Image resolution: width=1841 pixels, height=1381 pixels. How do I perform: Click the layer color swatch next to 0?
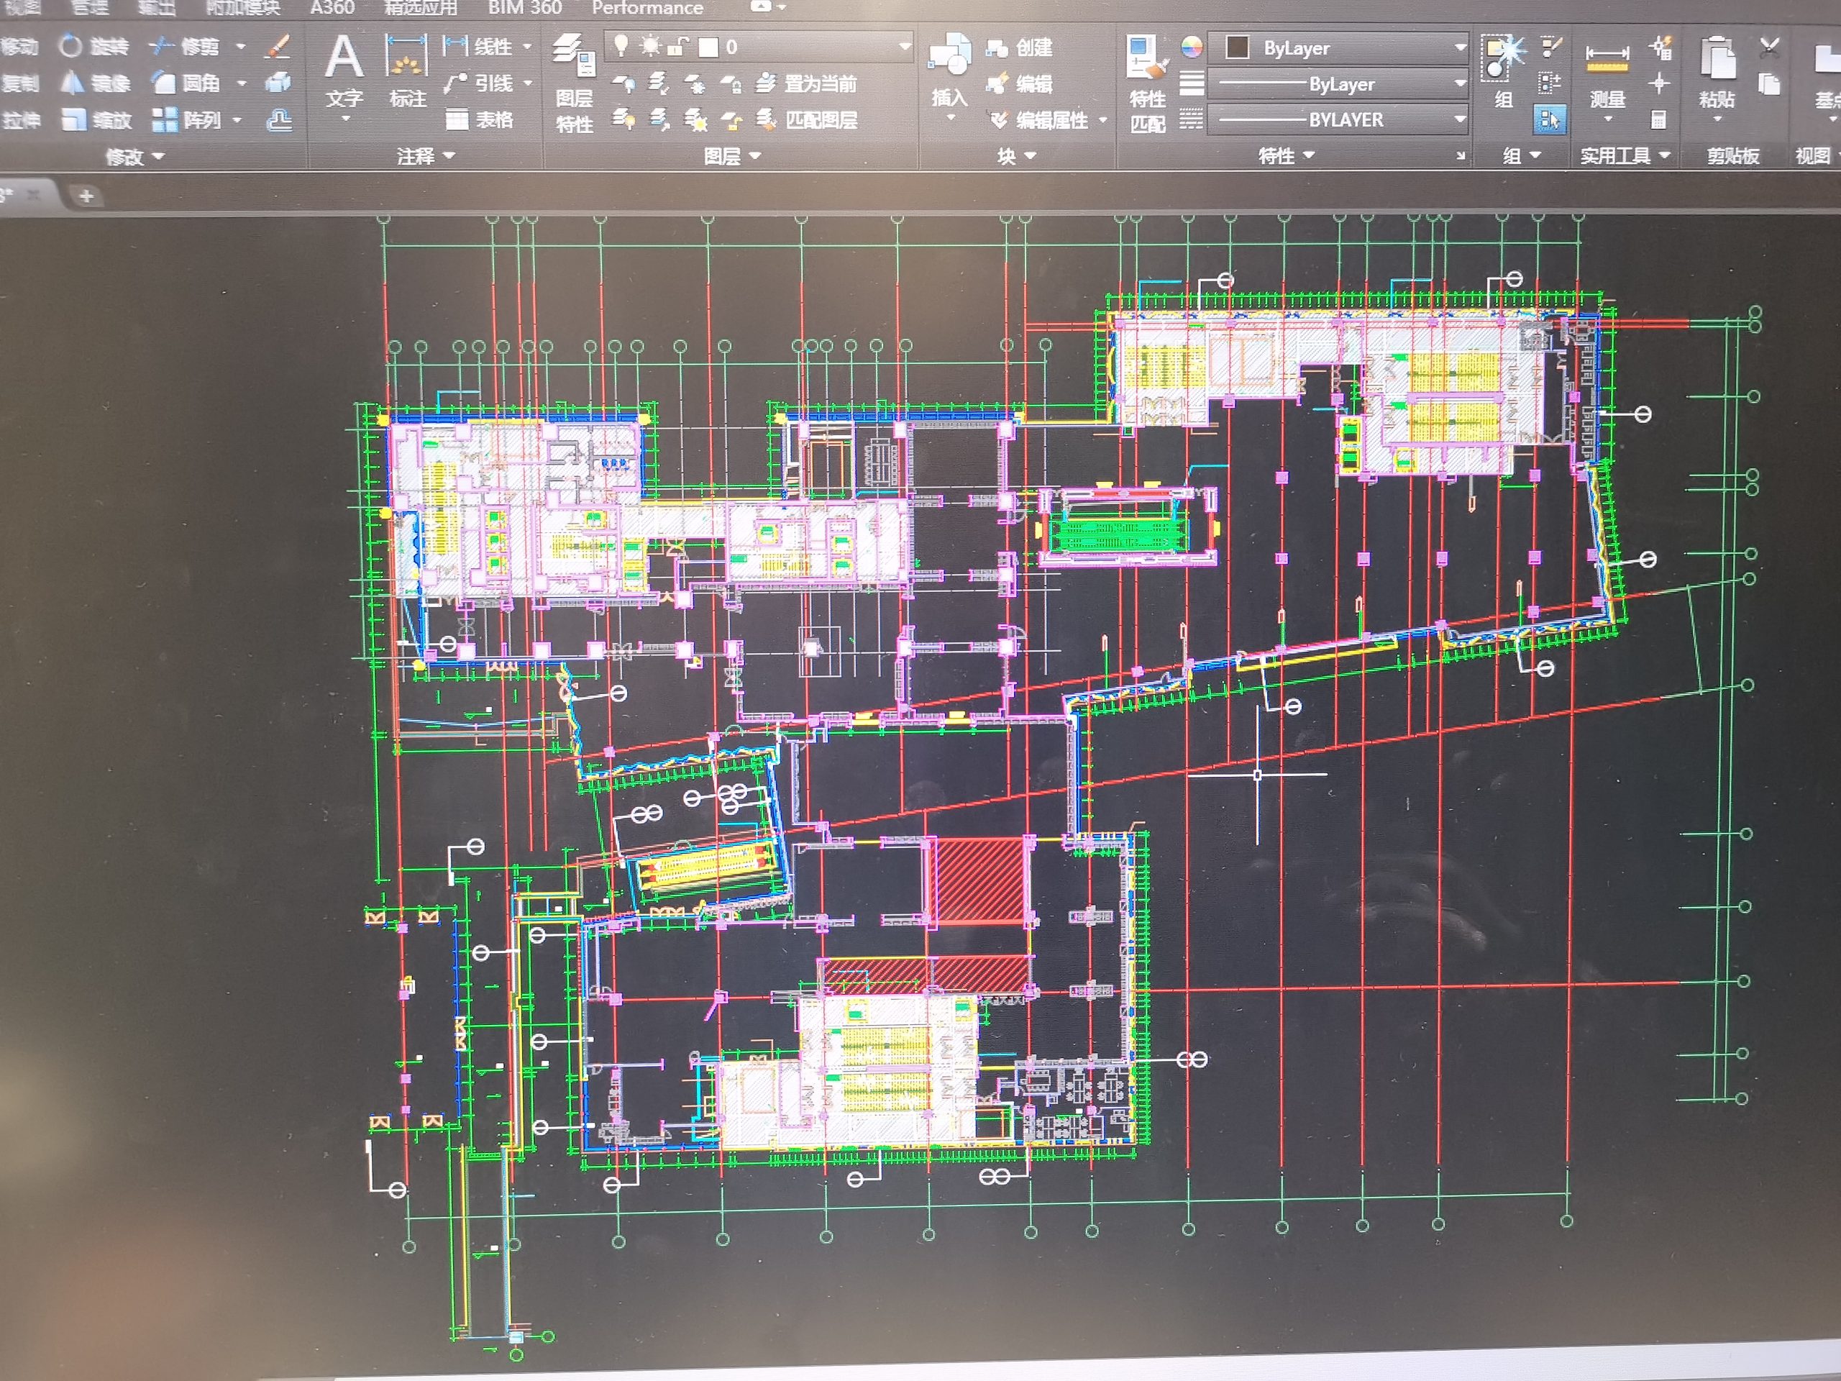[x=708, y=47]
